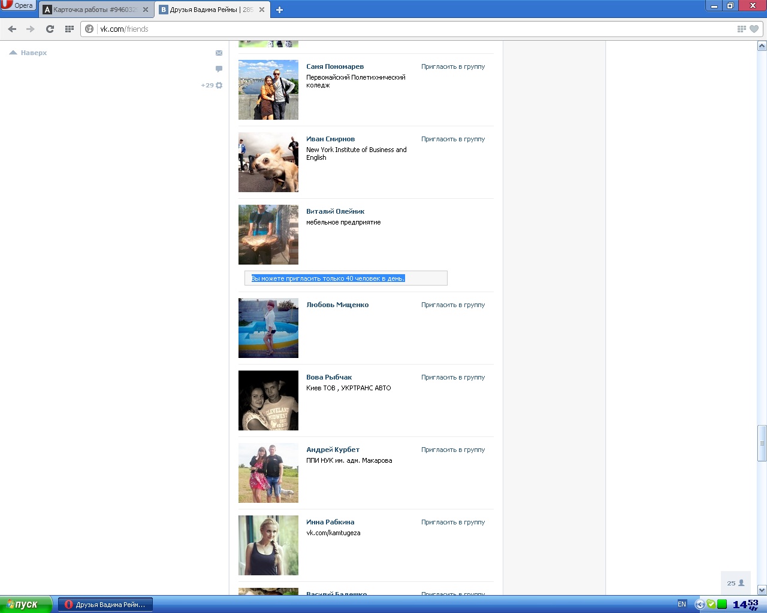
Task: Close the "Карточка работы" tab
Action: pos(146,10)
